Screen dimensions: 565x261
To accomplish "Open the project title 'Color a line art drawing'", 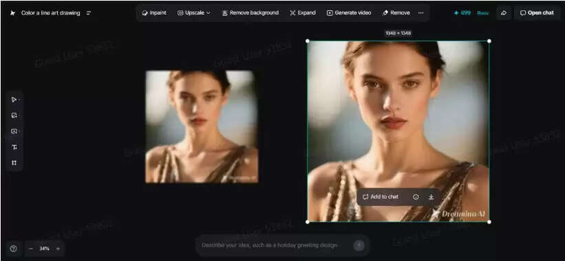I will pos(50,13).
